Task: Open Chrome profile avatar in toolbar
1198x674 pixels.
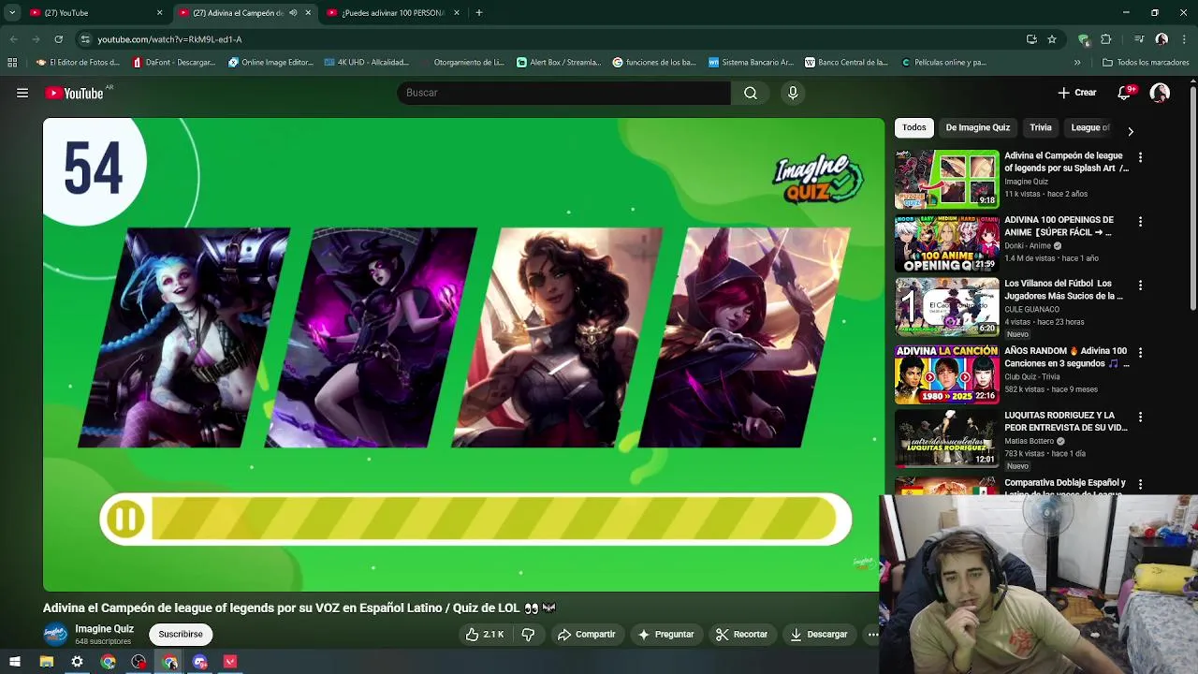Action: point(1161,39)
